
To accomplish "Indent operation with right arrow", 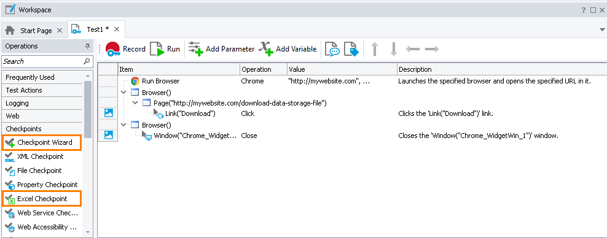I will pyautogui.click(x=432, y=49).
